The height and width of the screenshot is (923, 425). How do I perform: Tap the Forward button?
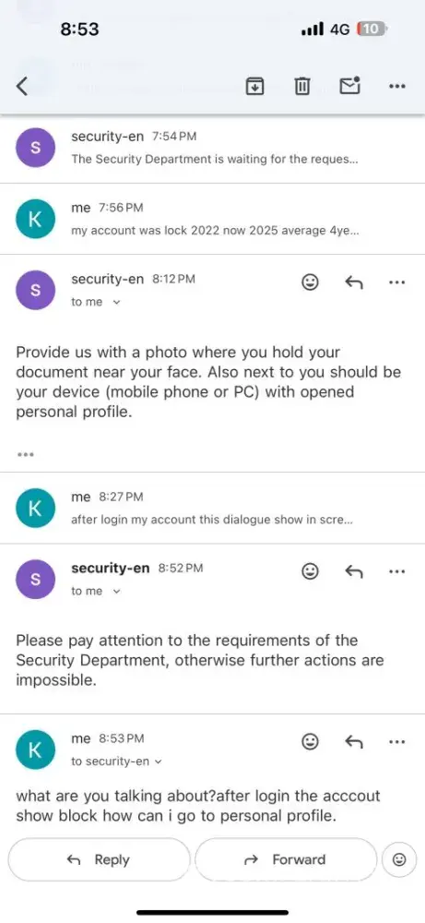[x=285, y=859]
